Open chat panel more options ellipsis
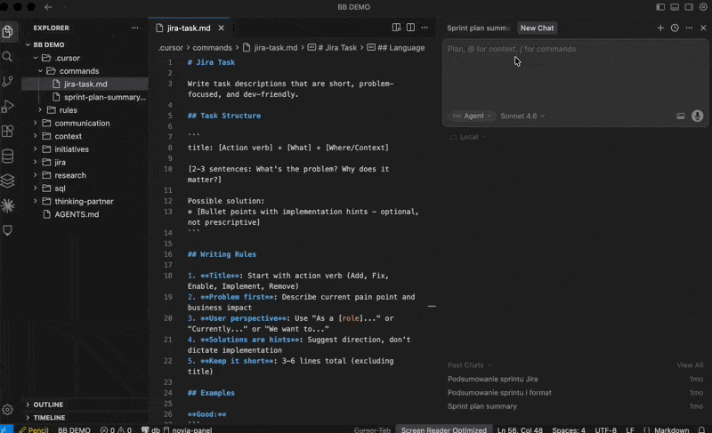The image size is (712, 433). tap(689, 28)
